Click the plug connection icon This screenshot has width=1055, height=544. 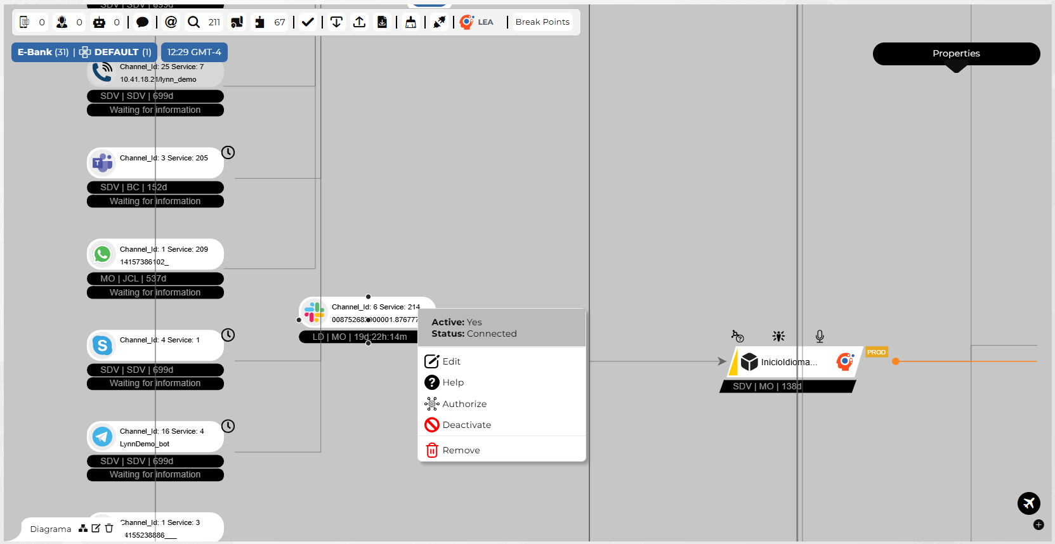pyautogui.click(x=439, y=22)
